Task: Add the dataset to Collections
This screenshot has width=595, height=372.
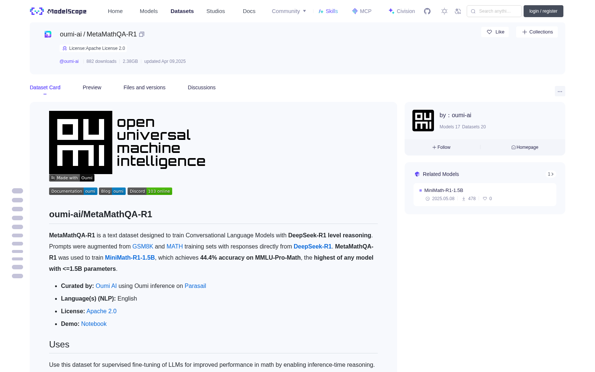Action: click(x=537, y=32)
